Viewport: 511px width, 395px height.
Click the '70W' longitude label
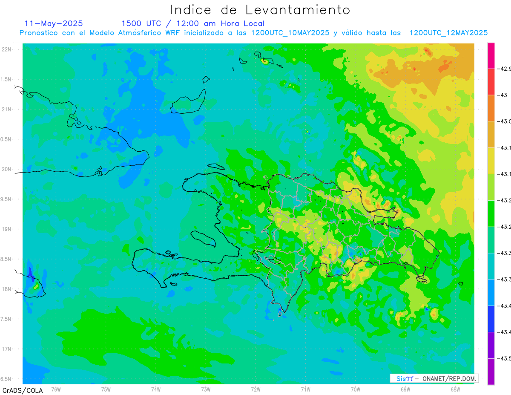pyautogui.click(x=355, y=389)
